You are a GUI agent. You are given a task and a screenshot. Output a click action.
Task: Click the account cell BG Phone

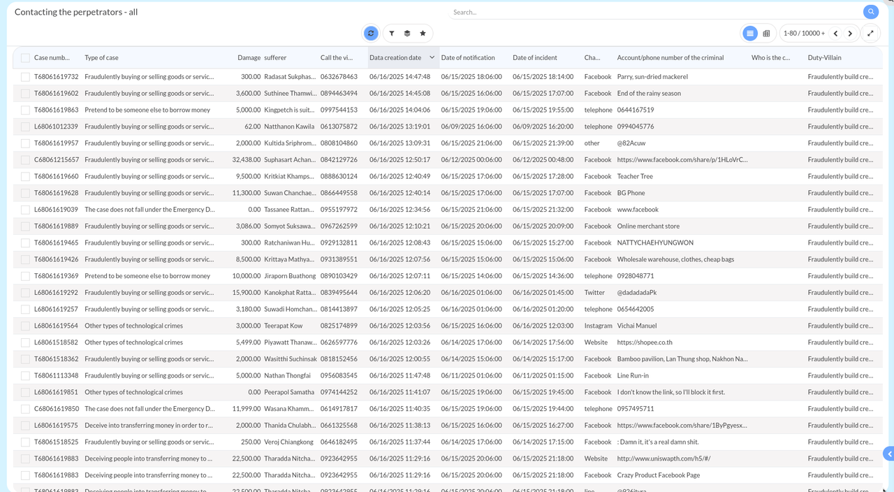(x=631, y=193)
